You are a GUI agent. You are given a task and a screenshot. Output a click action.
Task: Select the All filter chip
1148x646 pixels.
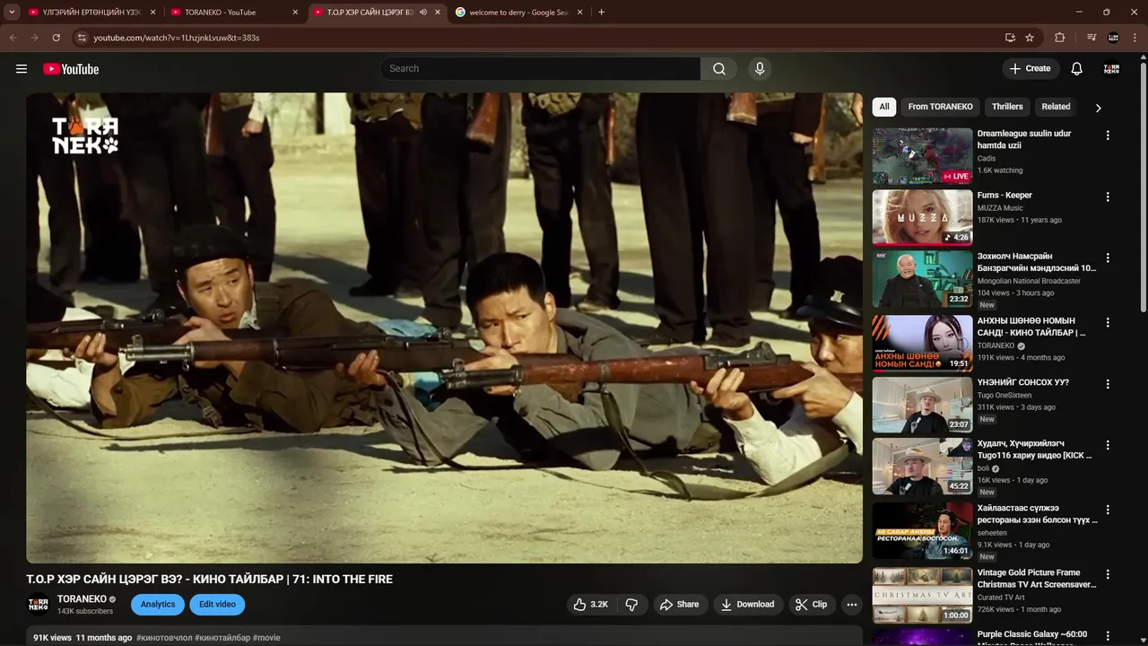(x=884, y=107)
